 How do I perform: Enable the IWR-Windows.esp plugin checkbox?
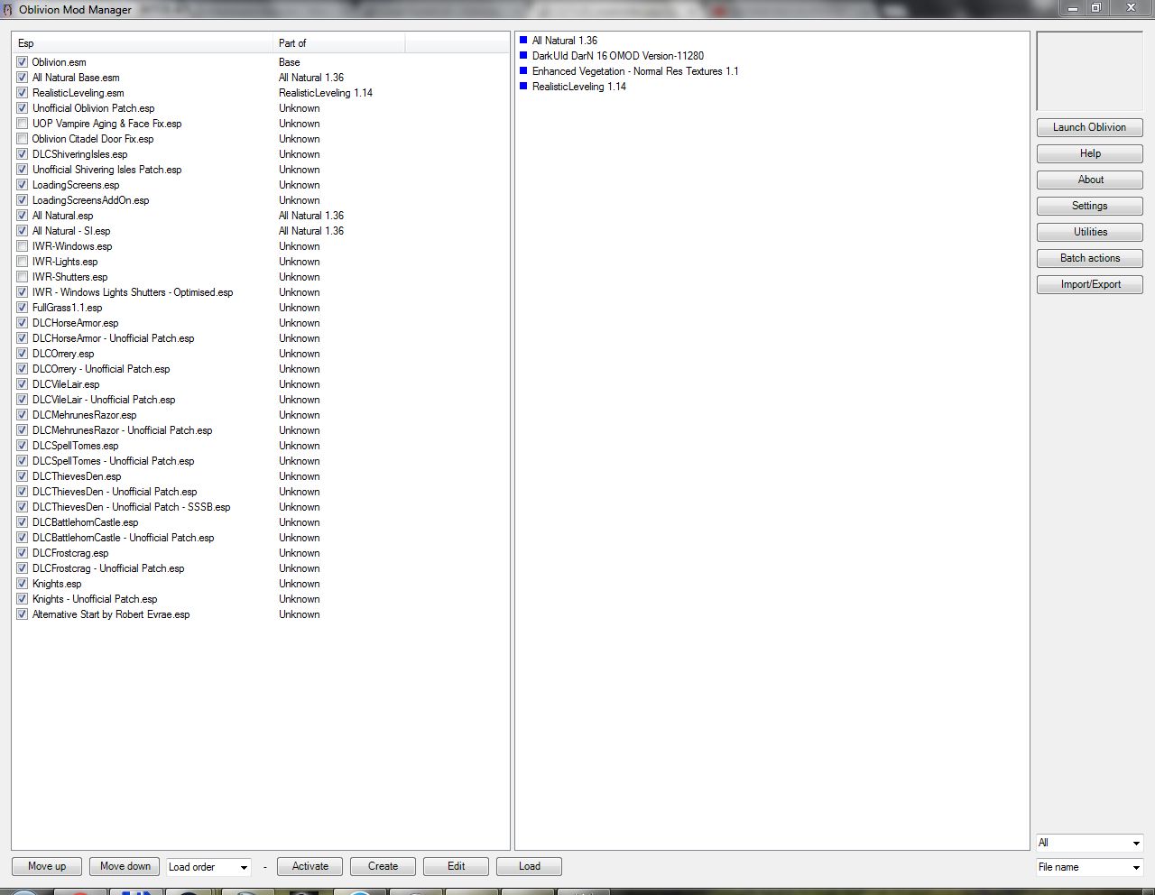22,246
